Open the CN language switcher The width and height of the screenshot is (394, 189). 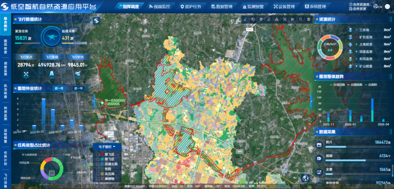tap(378, 7)
